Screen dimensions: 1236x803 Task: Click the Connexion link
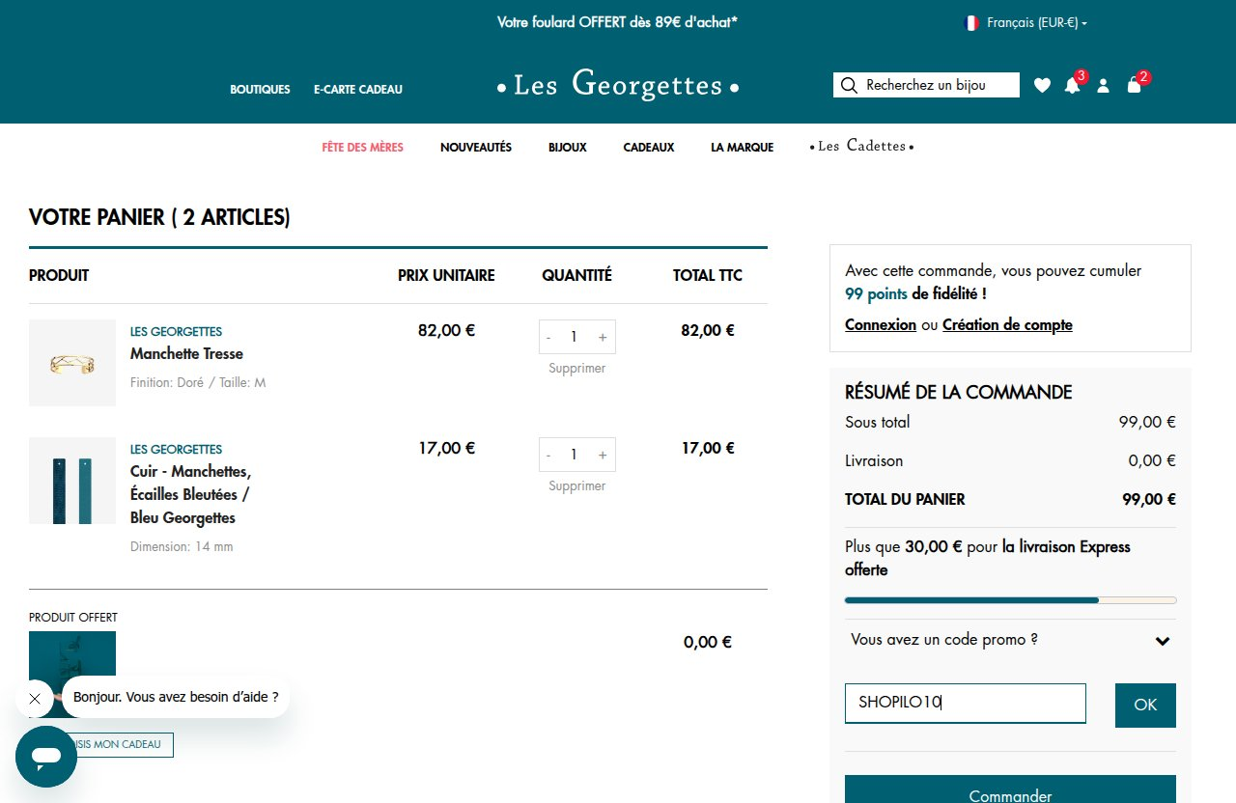click(881, 324)
